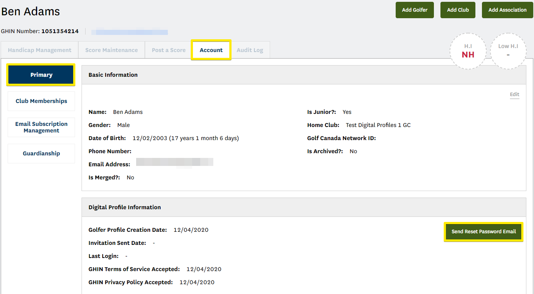The height and width of the screenshot is (294, 534).
Task: Select Primary in the side menu
Action: [41, 75]
